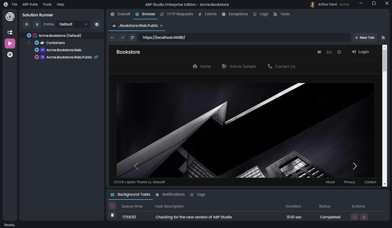Navigate back with the browser back arrow
The height and width of the screenshot is (228, 392).
112,38
